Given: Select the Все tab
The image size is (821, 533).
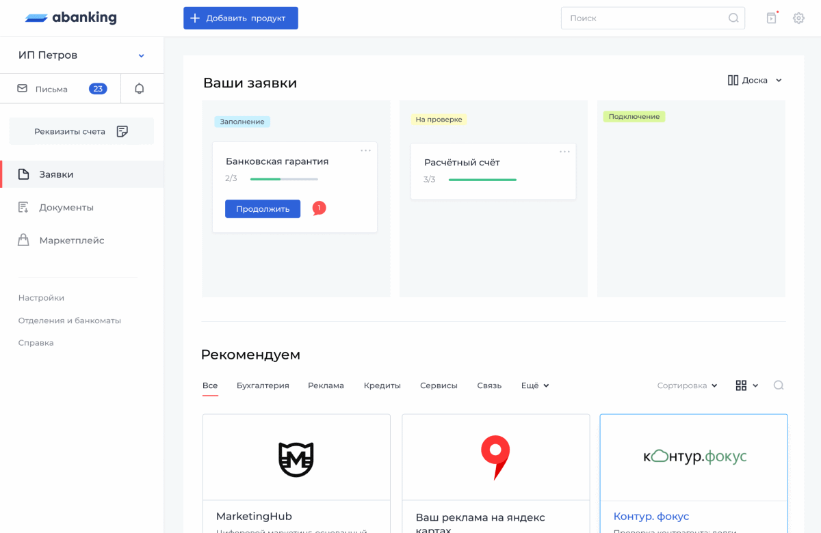Looking at the screenshot, I should [210, 385].
